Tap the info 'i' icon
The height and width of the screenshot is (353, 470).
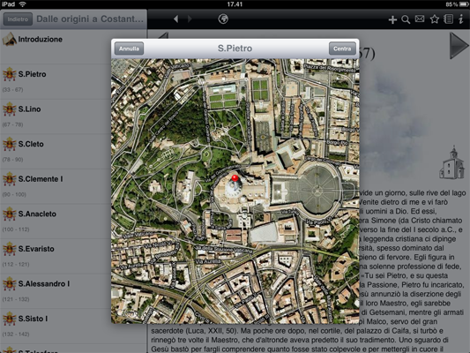(x=461, y=19)
